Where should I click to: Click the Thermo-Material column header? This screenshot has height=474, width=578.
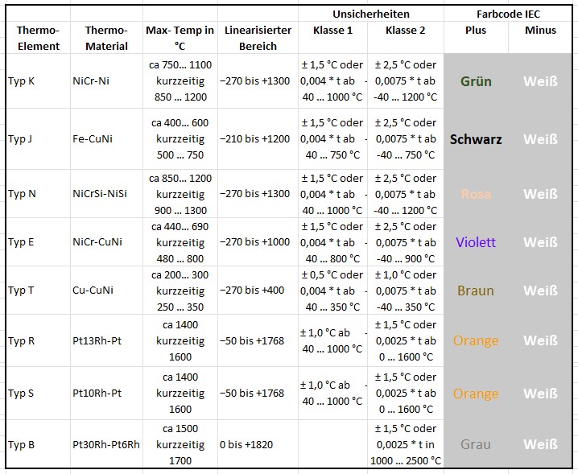coord(106,38)
